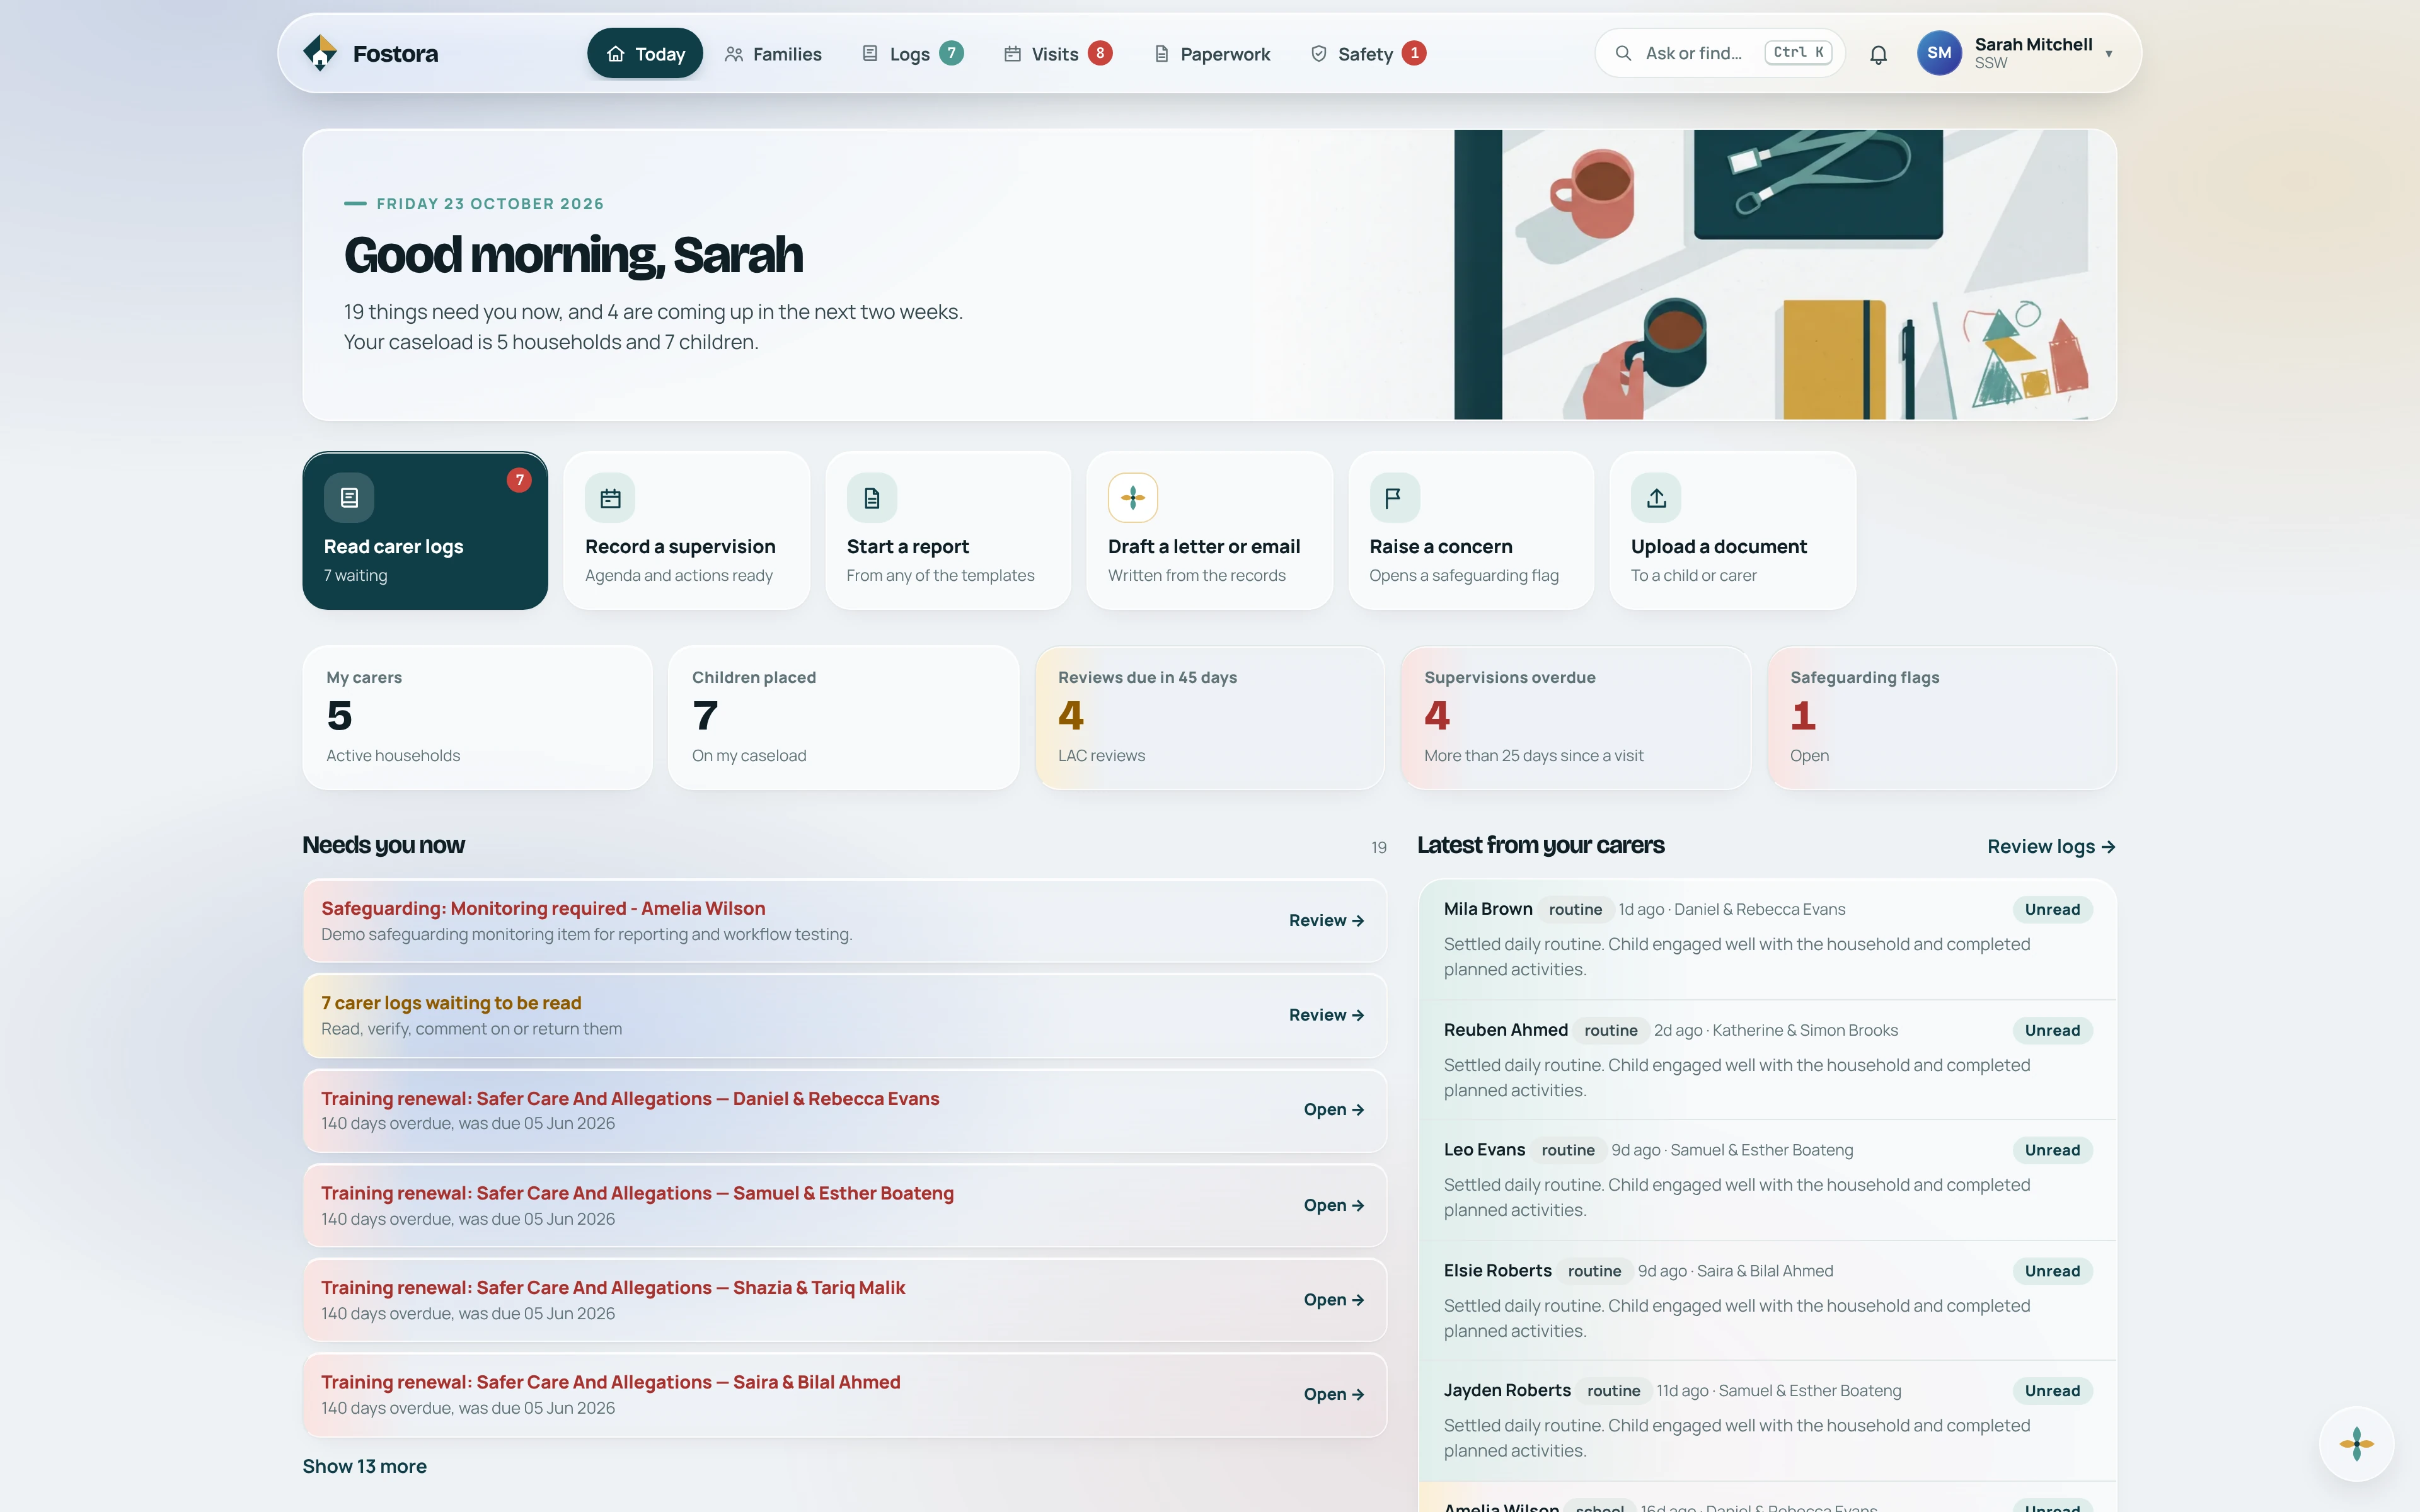Go to the Today tab
The height and width of the screenshot is (1512, 2420).
point(645,53)
